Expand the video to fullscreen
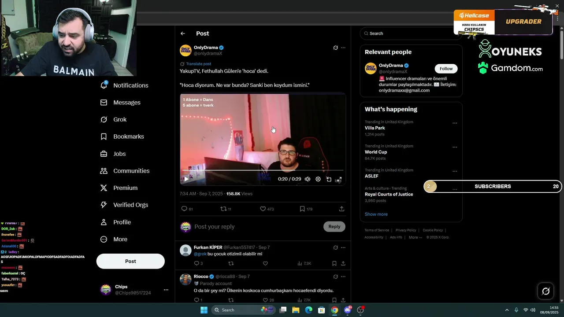Screen dimensions: 564x317 pos(339,179)
